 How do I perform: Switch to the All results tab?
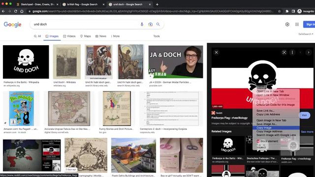(37, 36)
